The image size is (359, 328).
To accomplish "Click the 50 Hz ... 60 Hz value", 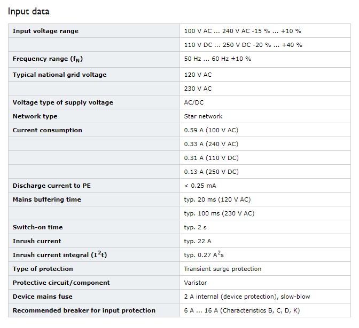I will pyautogui.click(x=217, y=59).
